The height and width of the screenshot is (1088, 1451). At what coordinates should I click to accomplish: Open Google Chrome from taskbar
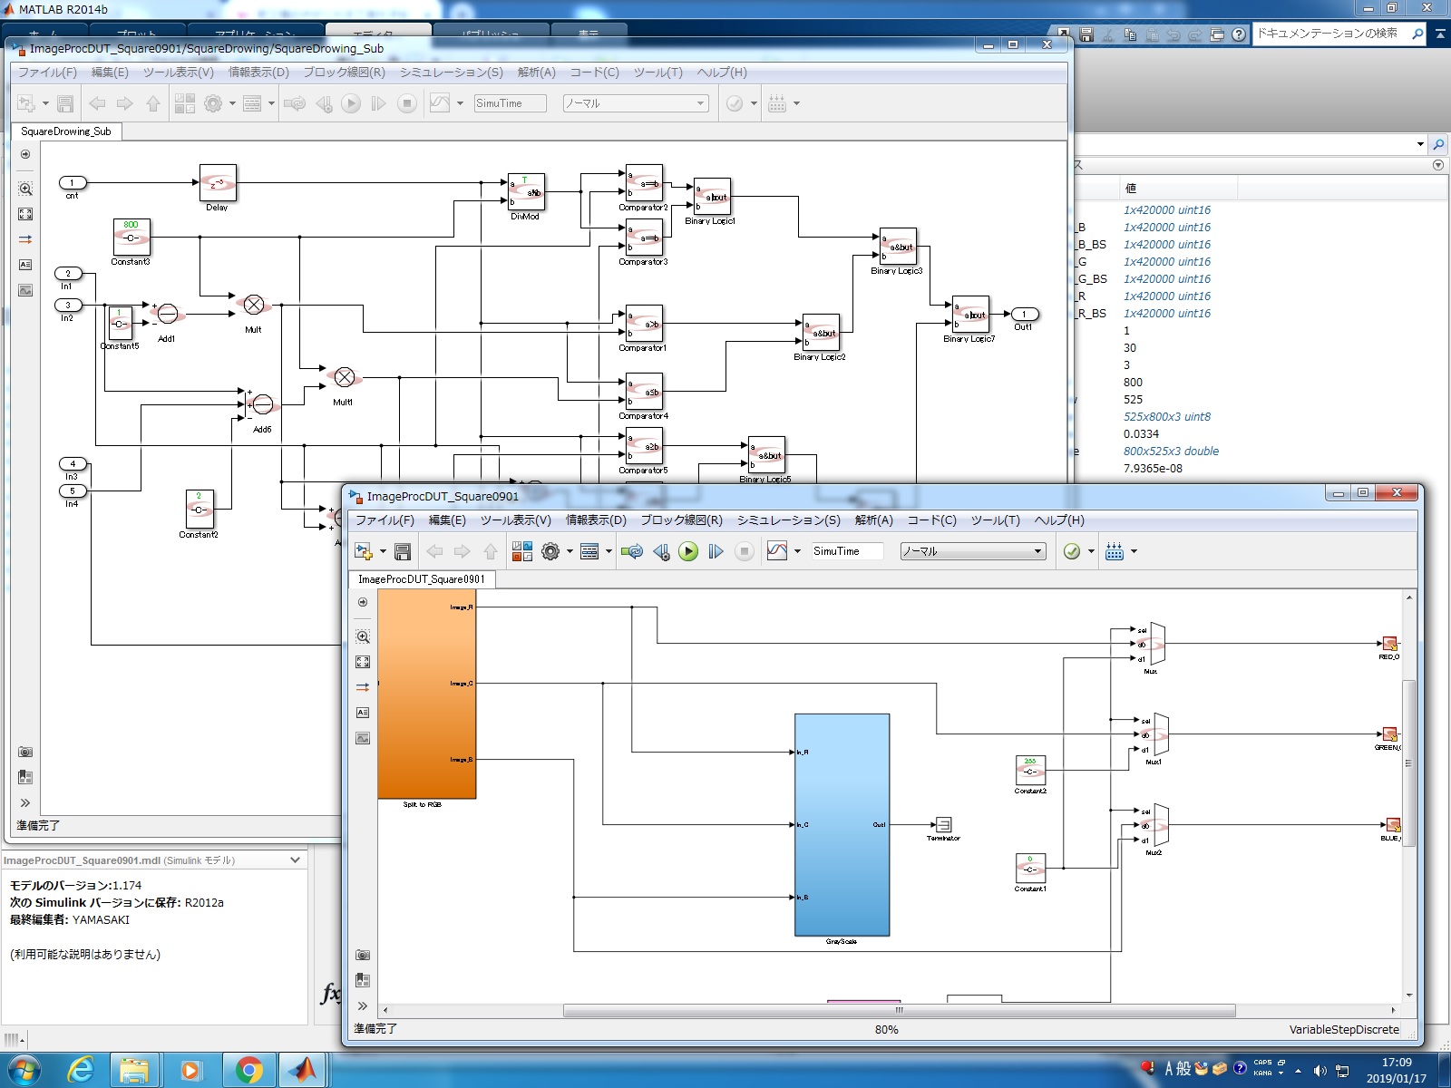click(x=248, y=1070)
